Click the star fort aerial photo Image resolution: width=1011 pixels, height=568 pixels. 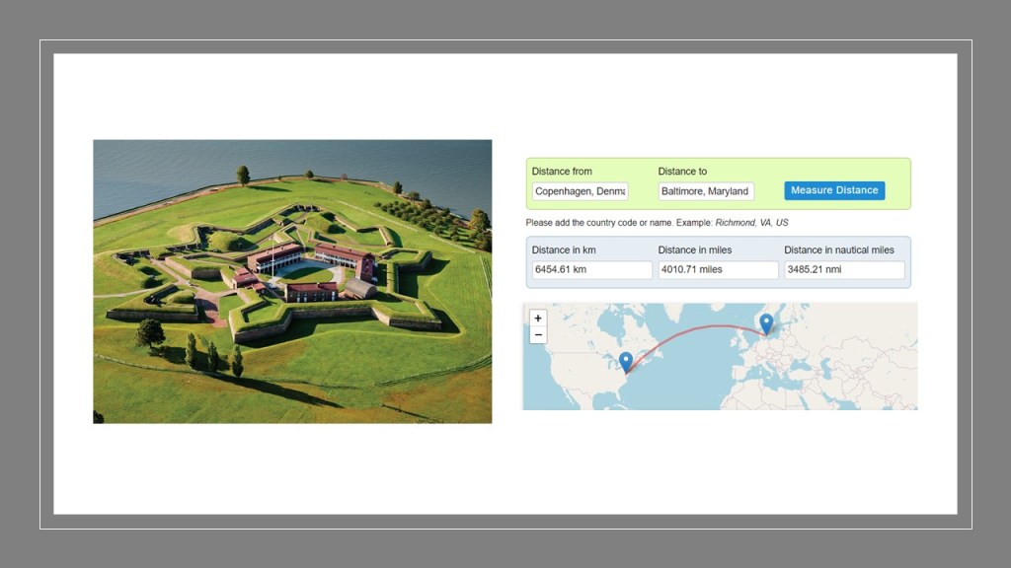click(292, 281)
